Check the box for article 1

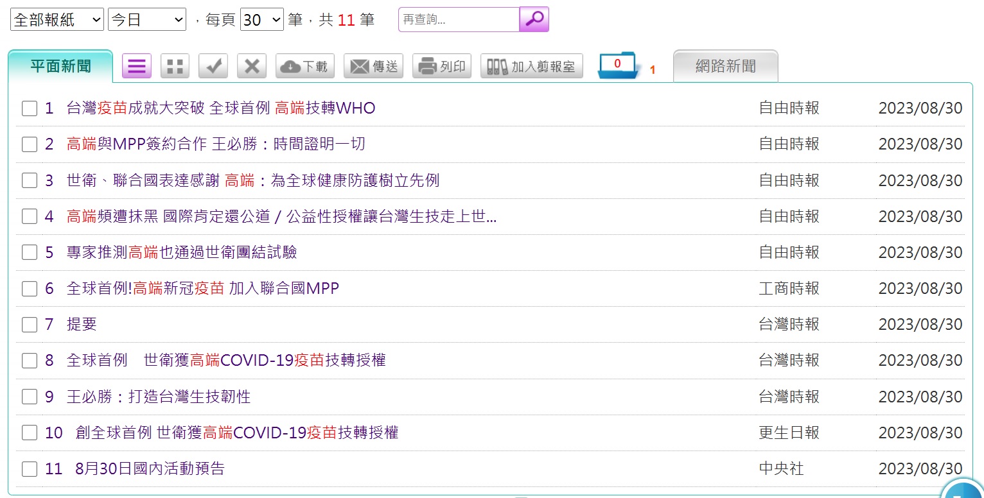(30, 108)
